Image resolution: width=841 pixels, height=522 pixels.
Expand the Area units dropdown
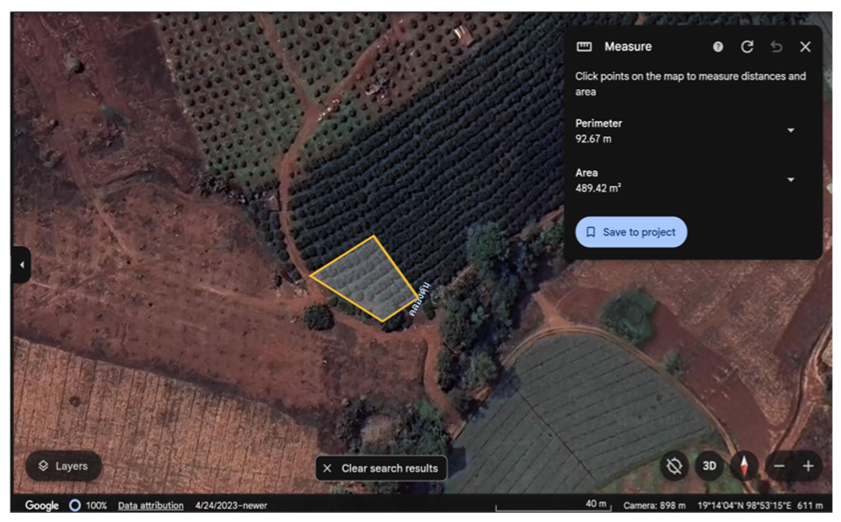791,180
